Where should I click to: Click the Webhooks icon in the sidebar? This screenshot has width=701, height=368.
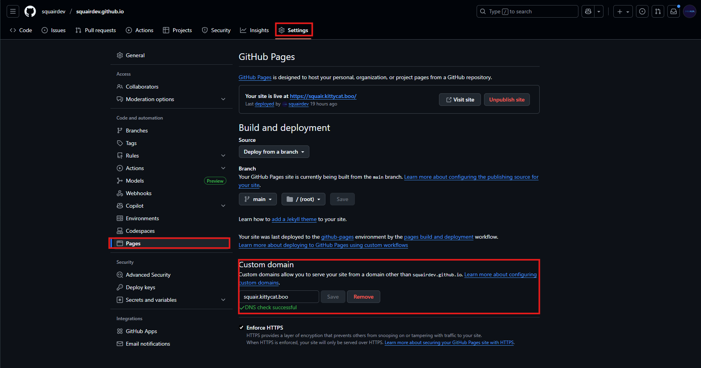point(120,193)
